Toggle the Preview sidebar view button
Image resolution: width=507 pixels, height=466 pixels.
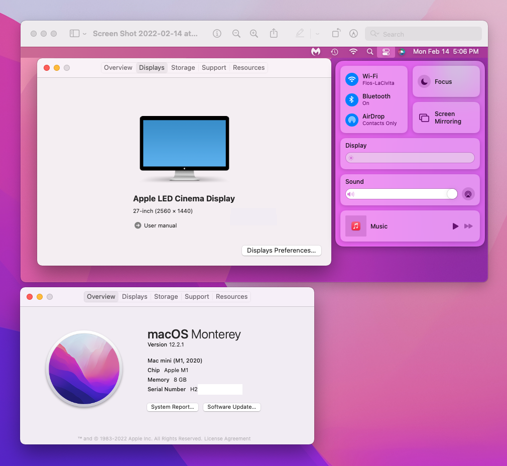click(x=74, y=34)
